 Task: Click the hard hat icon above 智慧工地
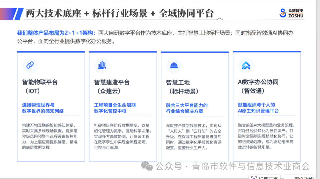174,66
